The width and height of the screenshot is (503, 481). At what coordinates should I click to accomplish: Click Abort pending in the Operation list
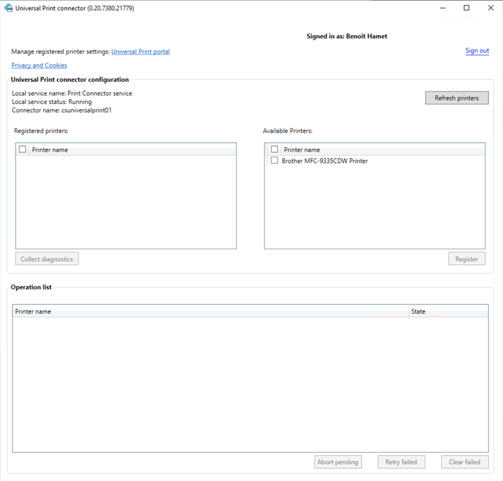(x=338, y=462)
